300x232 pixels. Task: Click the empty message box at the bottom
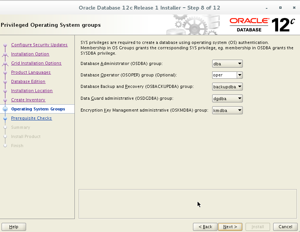(188, 204)
